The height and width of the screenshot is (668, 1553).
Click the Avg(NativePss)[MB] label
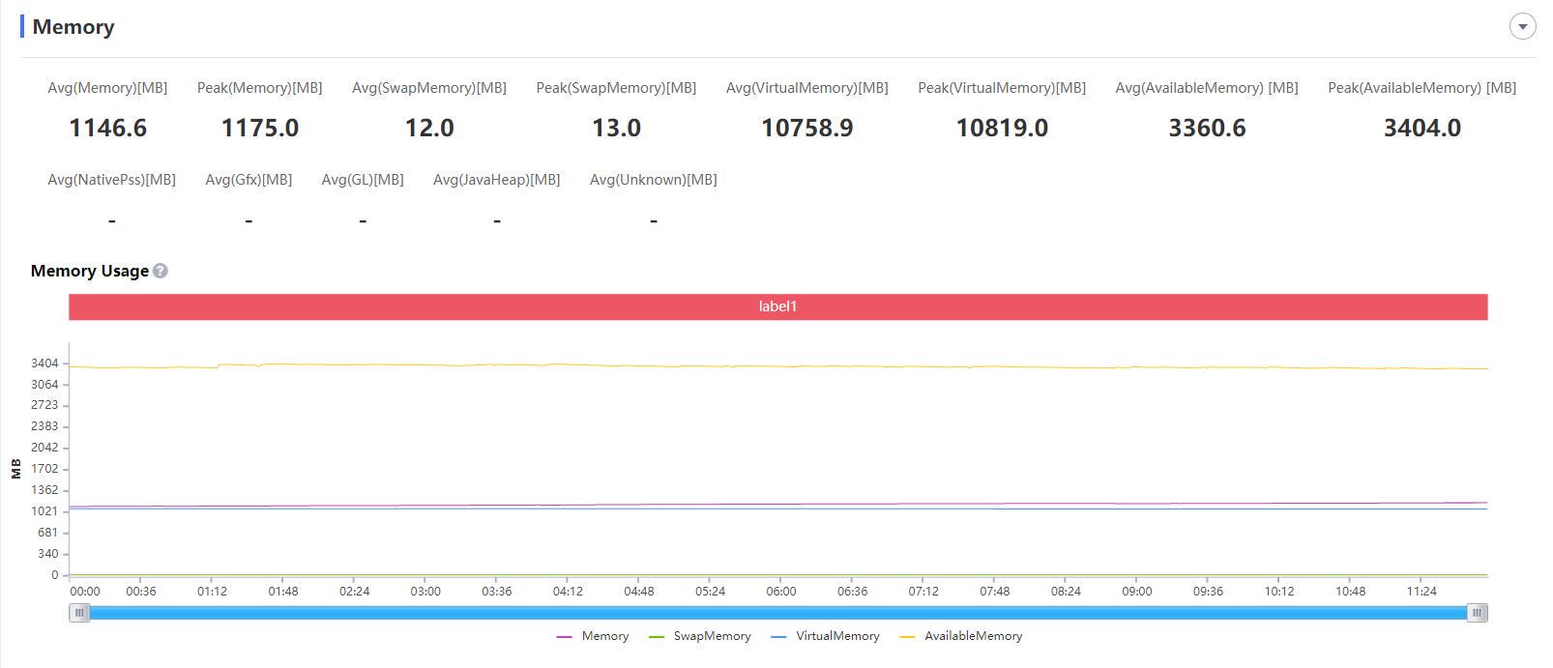(x=111, y=180)
